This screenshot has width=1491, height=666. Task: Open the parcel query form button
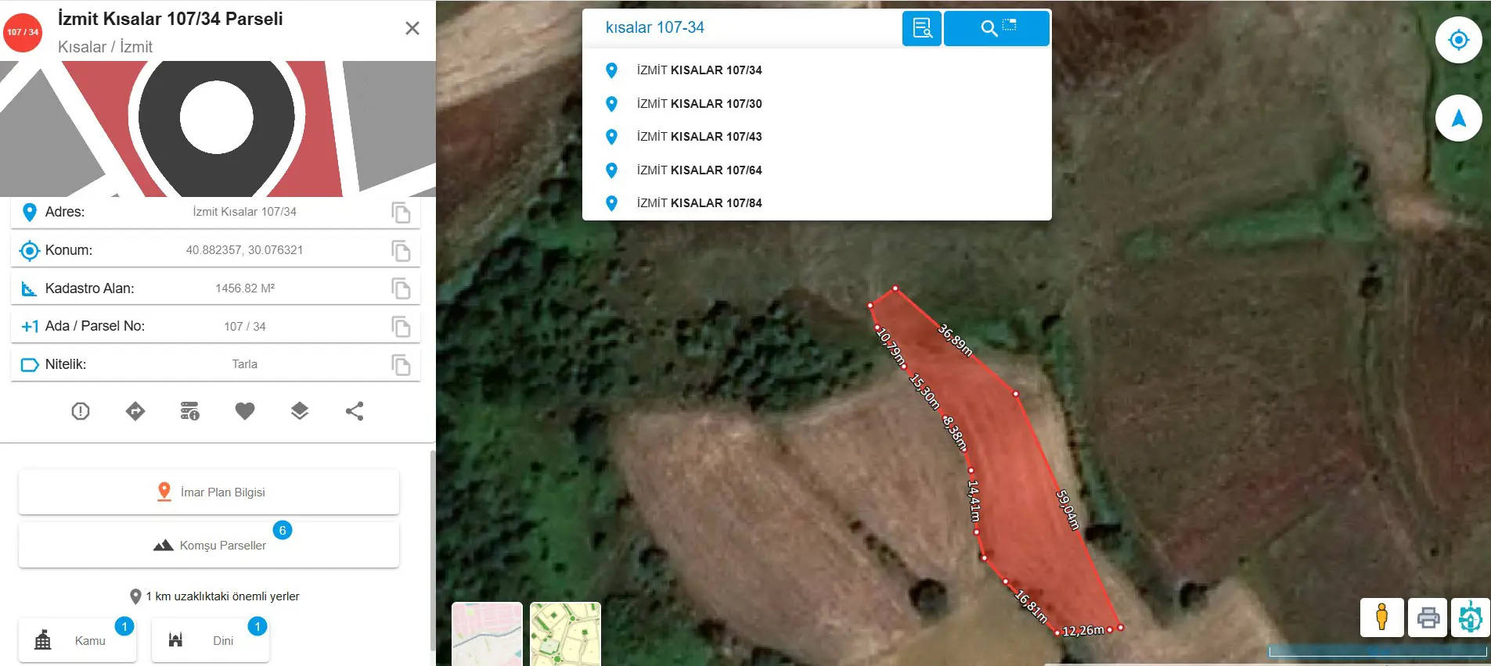(922, 28)
